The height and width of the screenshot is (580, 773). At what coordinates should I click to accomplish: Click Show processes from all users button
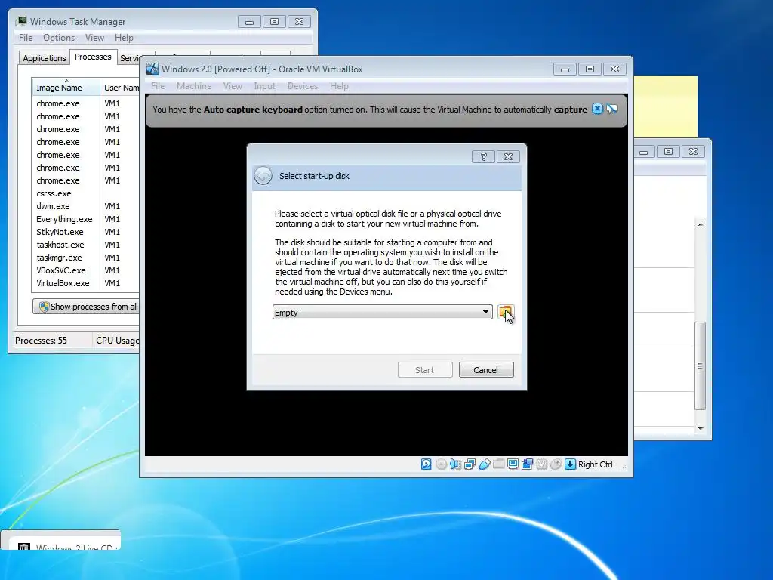coord(86,307)
